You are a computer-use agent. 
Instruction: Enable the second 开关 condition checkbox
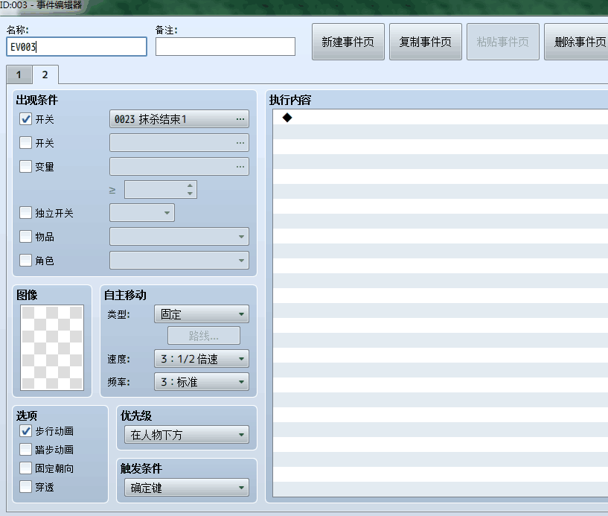click(x=25, y=143)
